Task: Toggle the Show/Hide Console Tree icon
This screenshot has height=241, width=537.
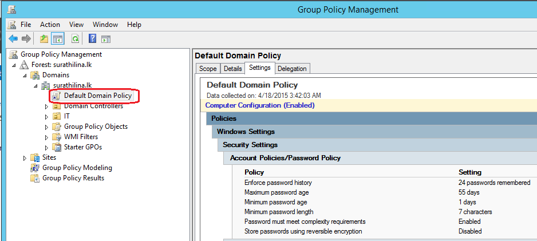Action: point(57,39)
